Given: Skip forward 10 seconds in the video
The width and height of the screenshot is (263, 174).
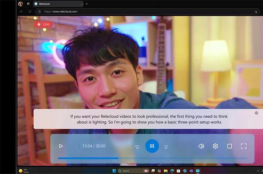Looking at the screenshot, I should click(x=166, y=147).
